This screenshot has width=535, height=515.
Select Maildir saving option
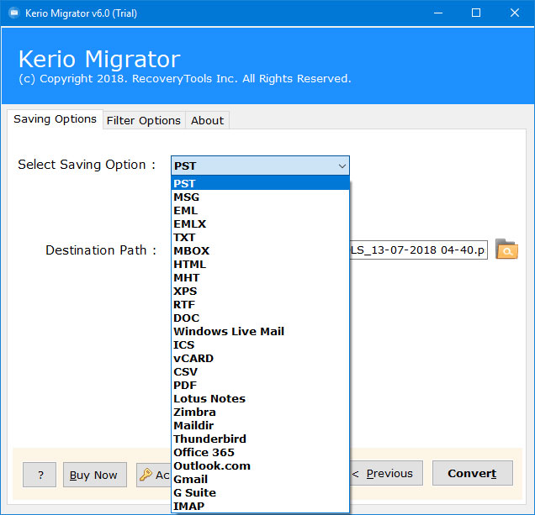(260, 425)
